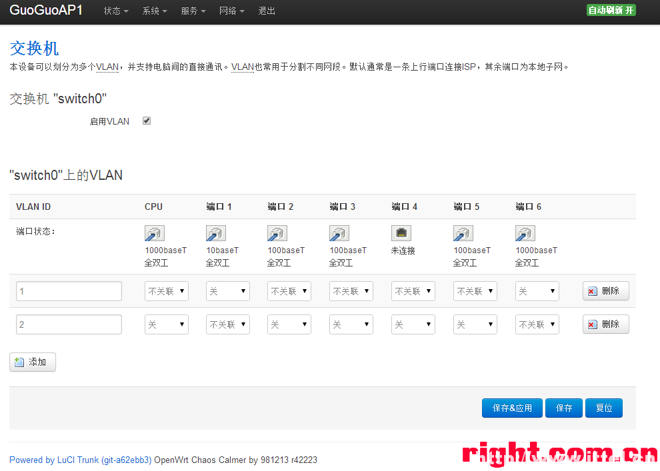Click 退出 to log out
660x471 pixels.
pyautogui.click(x=267, y=11)
